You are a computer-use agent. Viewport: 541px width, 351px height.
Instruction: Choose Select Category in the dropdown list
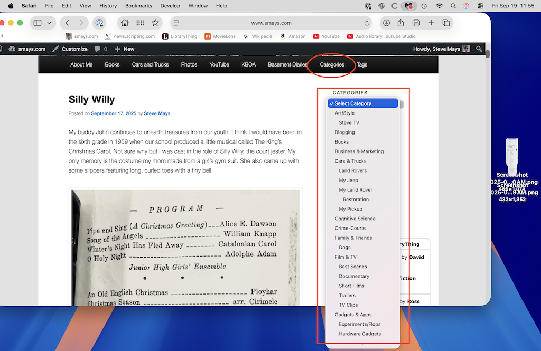coord(362,103)
